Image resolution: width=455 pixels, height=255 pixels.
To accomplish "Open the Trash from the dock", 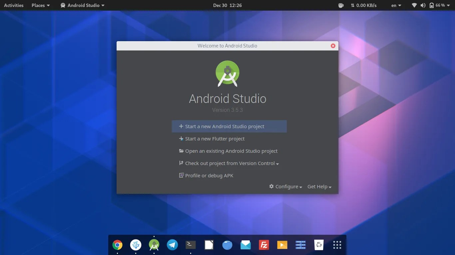I will tap(319, 245).
